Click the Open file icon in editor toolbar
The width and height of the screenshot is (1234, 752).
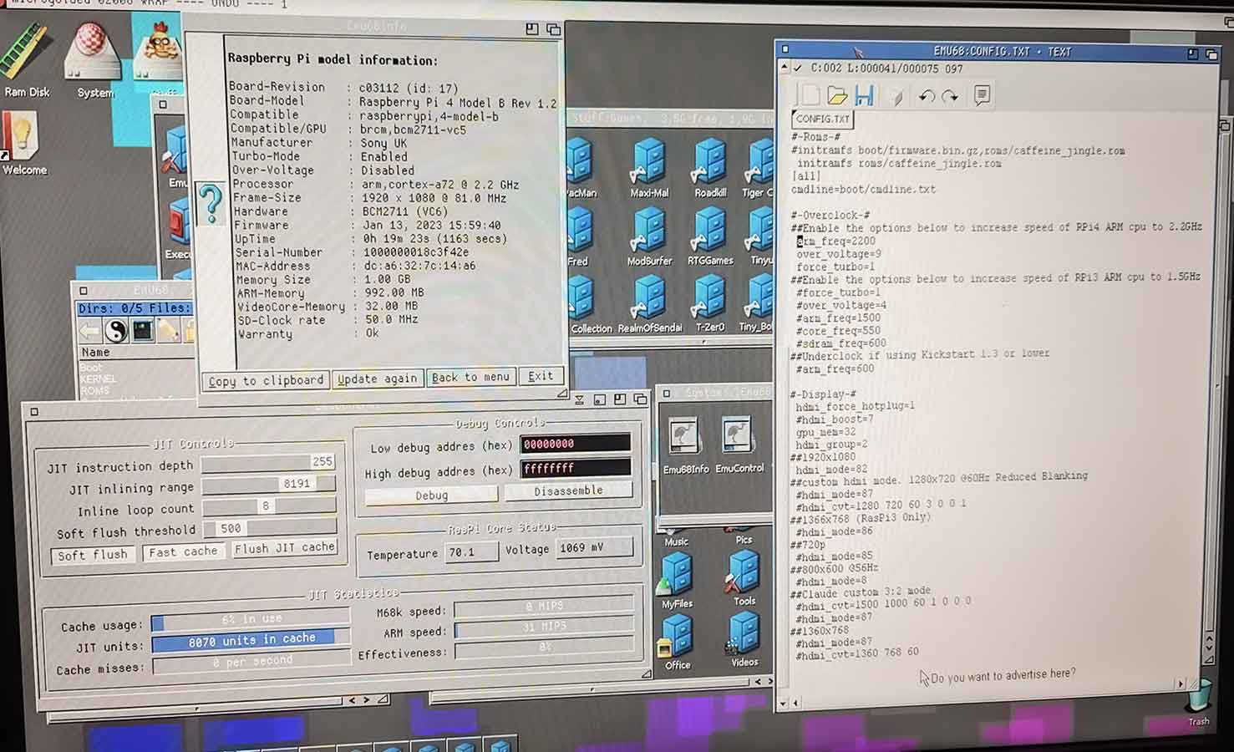click(836, 95)
